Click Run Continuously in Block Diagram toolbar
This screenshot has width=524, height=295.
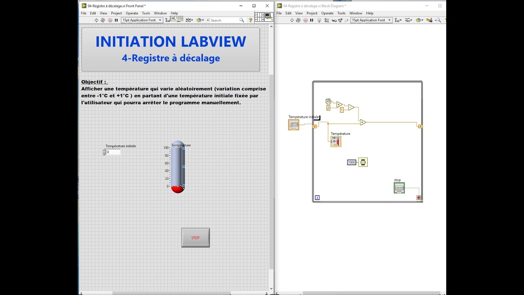pyautogui.click(x=298, y=20)
